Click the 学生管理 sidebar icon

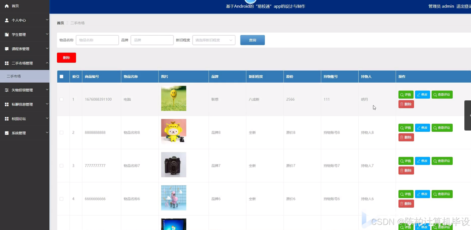pyautogui.click(x=7, y=35)
